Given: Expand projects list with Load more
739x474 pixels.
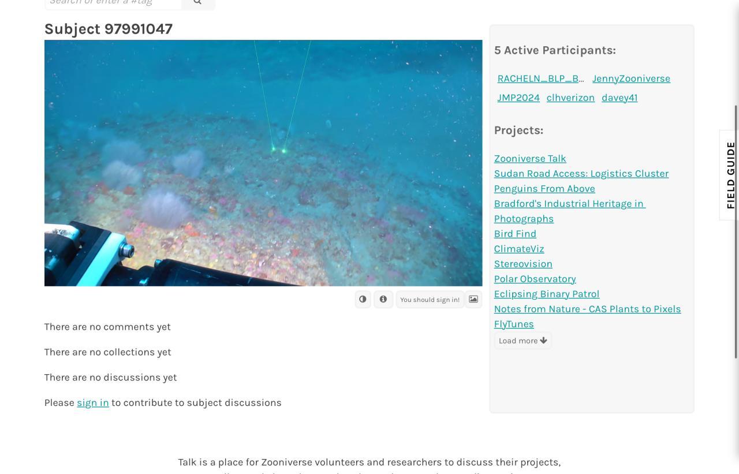Looking at the screenshot, I should (x=522, y=341).
